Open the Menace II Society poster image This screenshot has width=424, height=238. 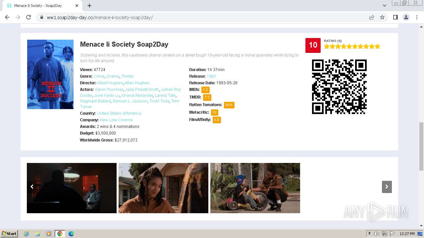click(50, 74)
